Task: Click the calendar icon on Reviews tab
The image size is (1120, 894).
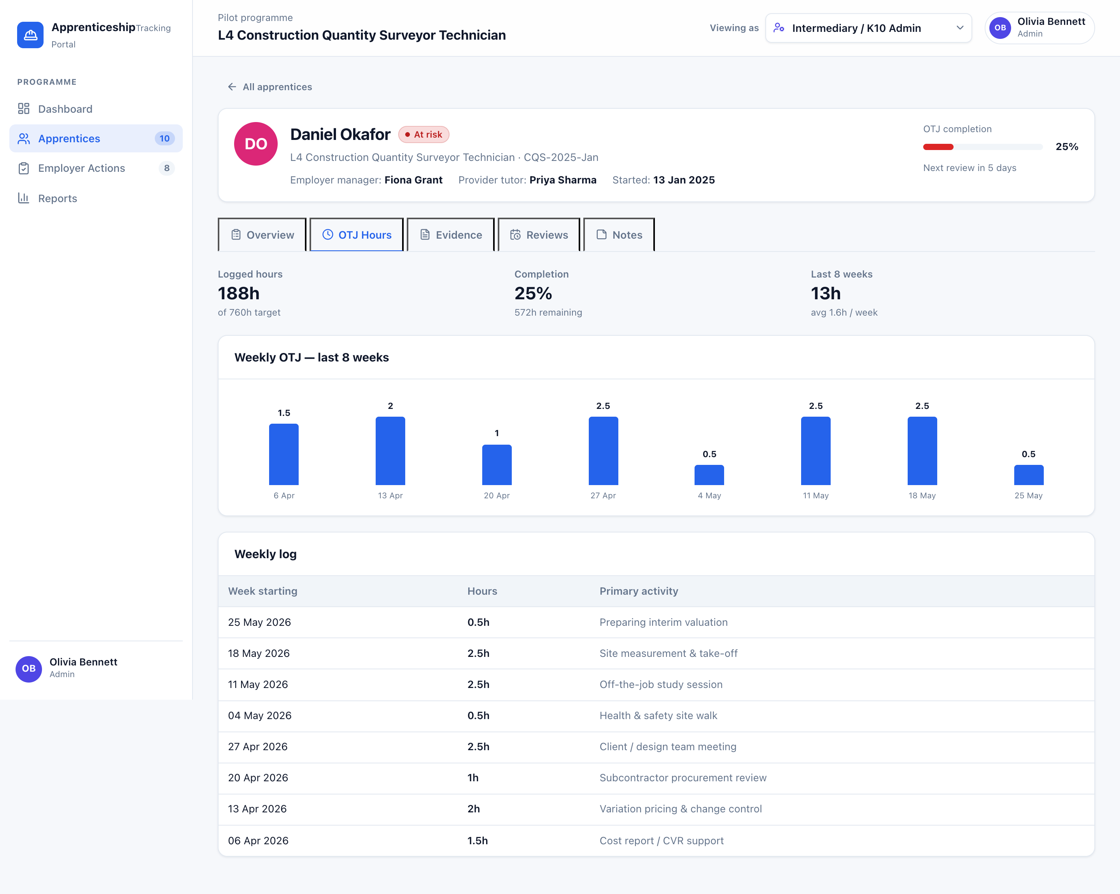Action: [515, 235]
